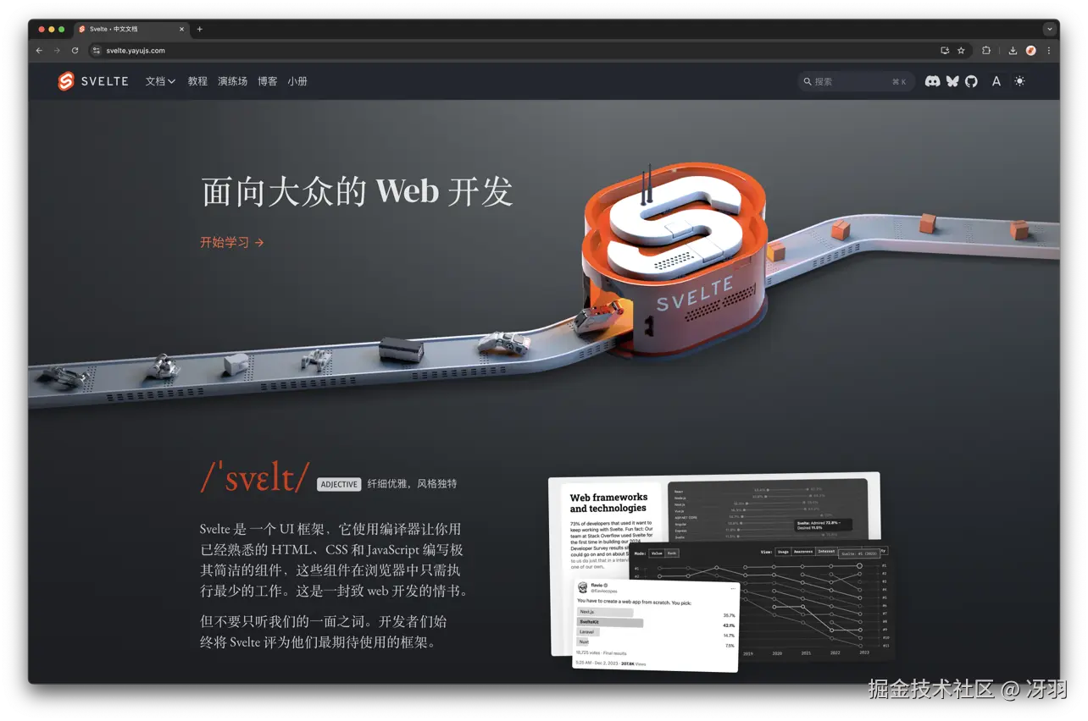Screen dimensions: 1088x721
Task: Expand the 文档 dropdown menu
Action: 159,81
